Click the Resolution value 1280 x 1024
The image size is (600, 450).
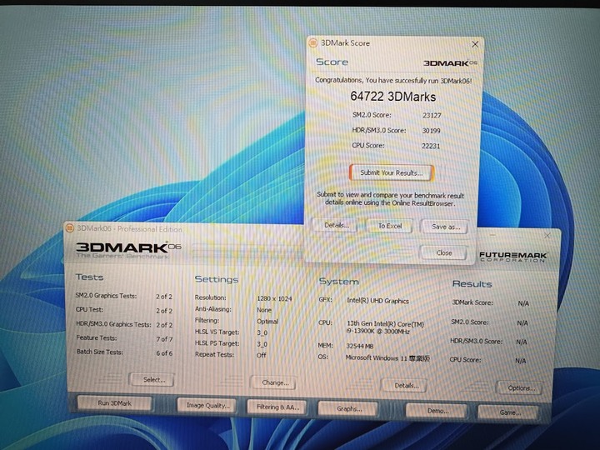[x=274, y=298]
